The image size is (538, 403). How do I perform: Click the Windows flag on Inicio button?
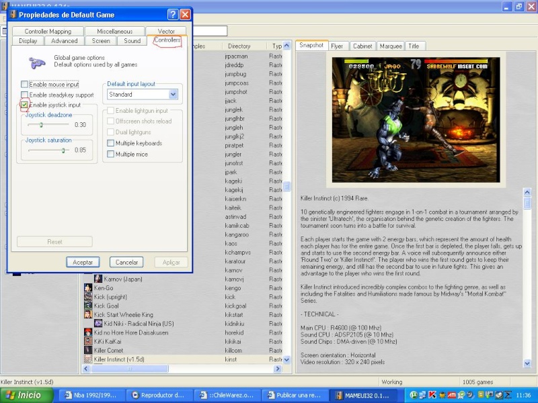[9, 395]
